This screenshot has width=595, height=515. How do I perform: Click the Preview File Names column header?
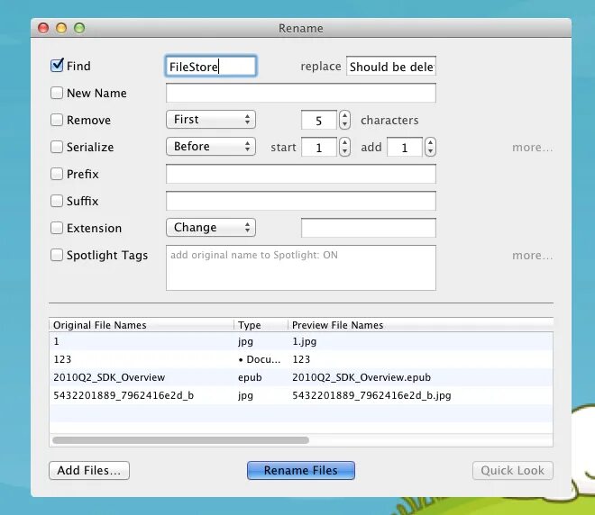click(x=420, y=325)
